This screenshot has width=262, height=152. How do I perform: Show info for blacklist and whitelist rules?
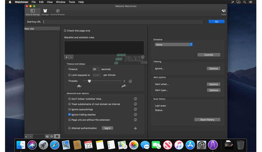click(x=143, y=57)
